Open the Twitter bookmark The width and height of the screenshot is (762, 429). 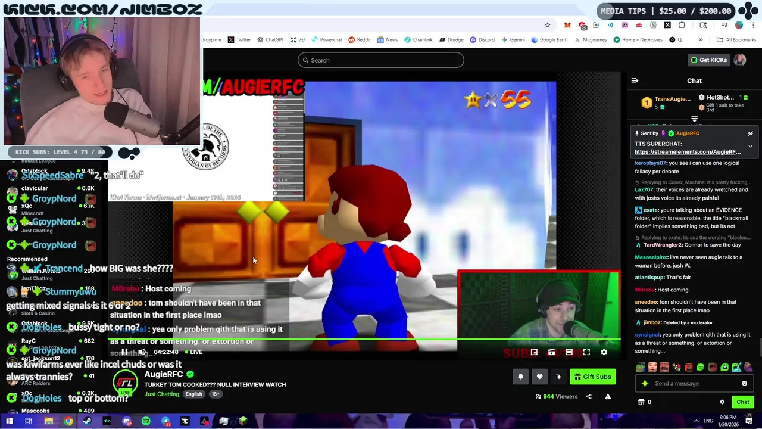(239, 40)
